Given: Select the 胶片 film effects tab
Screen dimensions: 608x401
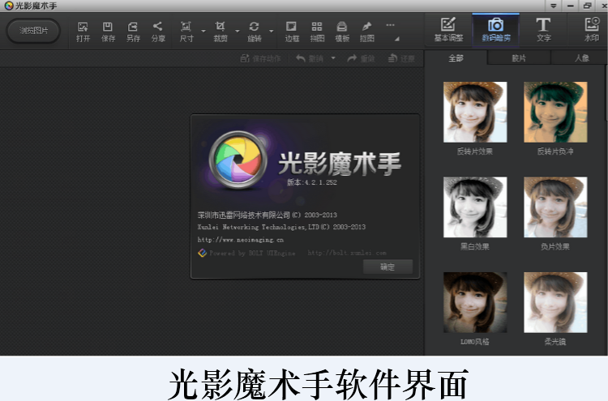Looking at the screenshot, I should pyautogui.click(x=519, y=58).
